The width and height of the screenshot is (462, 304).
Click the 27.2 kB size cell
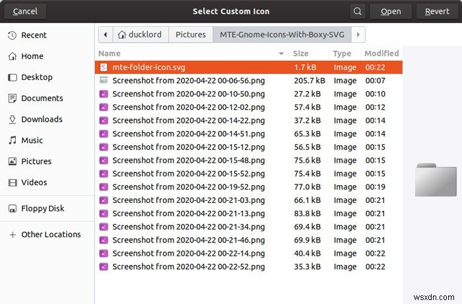pyautogui.click(x=308, y=94)
